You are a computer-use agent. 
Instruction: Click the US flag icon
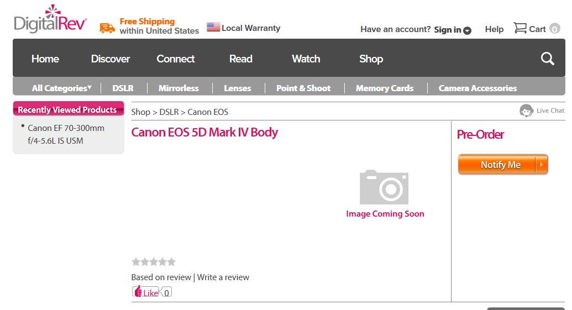tap(213, 27)
